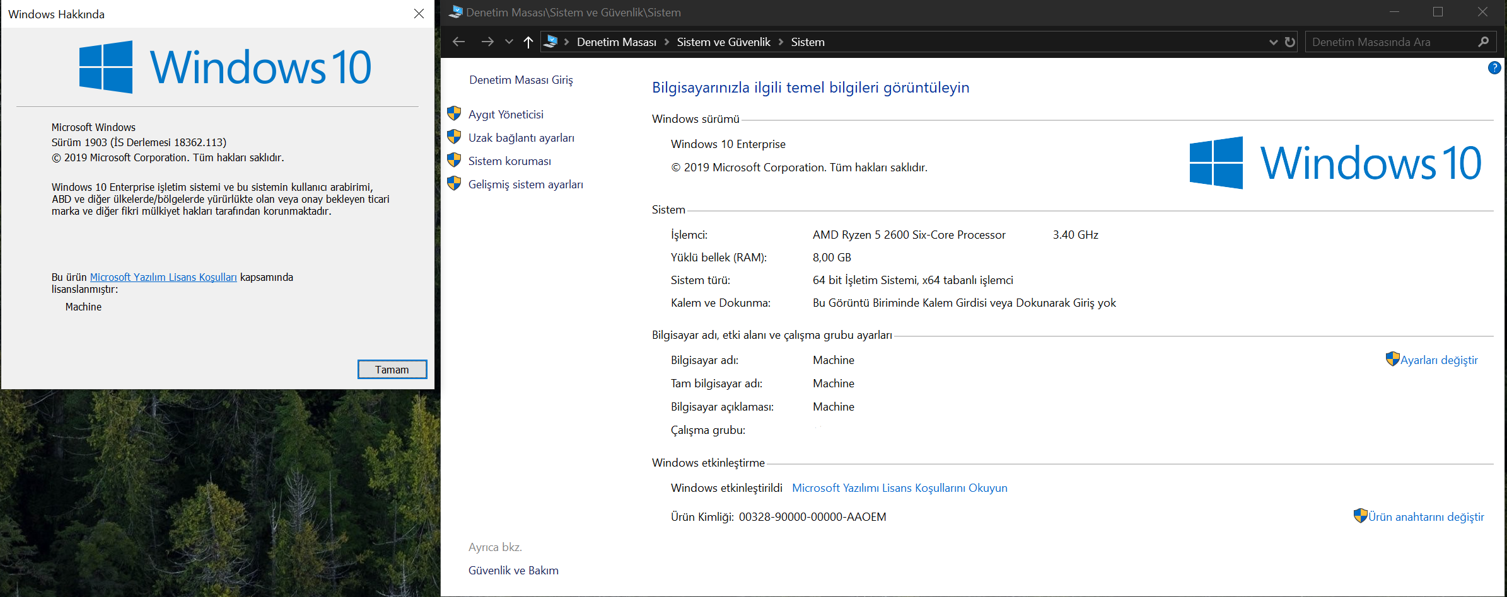Maximize the Sistem window

coord(1438,12)
